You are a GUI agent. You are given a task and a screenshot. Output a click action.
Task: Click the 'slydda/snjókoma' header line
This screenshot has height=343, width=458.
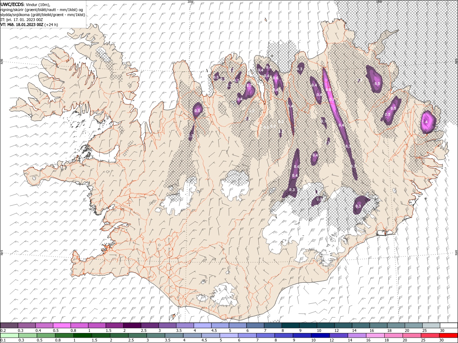(43, 15)
